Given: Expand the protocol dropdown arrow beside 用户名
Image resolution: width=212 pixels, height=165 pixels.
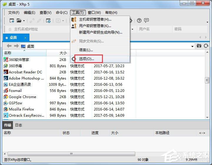Looking at the screenshot, I should click(x=133, y=29).
